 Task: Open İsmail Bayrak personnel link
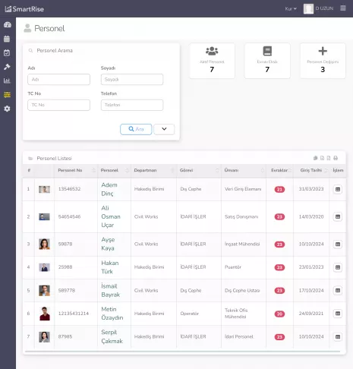(x=110, y=290)
